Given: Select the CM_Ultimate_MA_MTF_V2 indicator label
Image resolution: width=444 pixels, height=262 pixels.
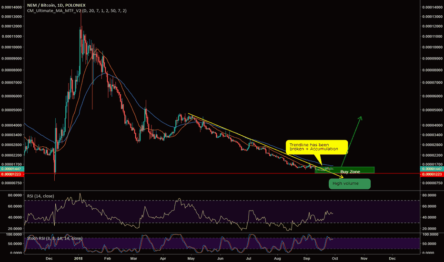Looking at the screenshot, I should (x=77, y=11).
